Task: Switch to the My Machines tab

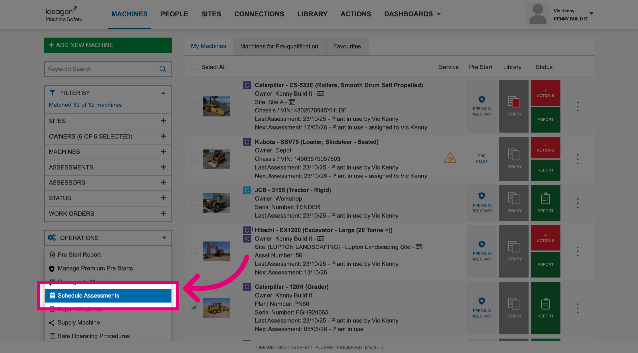Action: click(x=209, y=46)
